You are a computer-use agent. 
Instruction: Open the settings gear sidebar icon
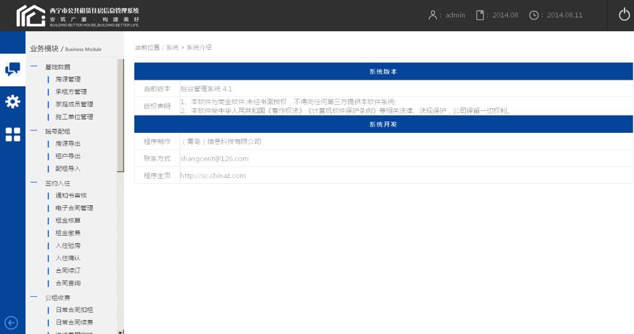point(13,102)
